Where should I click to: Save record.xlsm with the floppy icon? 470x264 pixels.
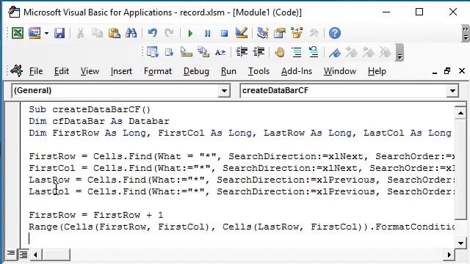[59, 33]
